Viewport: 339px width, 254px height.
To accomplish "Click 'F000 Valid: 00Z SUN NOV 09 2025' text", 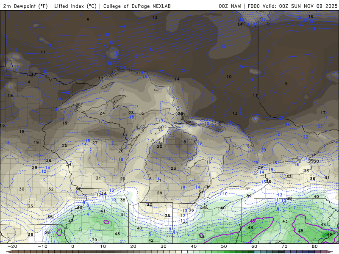I will 292,6.
